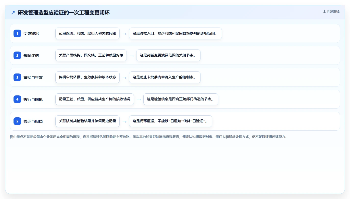This screenshot has width=350, height=199.
Task: Click the footer paragraph starting 图中重点不是要求
Action: (148, 137)
